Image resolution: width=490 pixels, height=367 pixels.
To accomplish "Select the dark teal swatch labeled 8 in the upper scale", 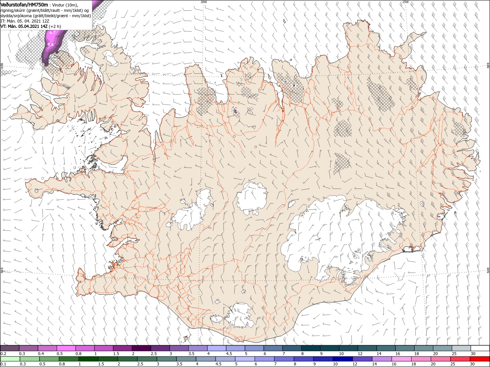I will coord(311,348).
